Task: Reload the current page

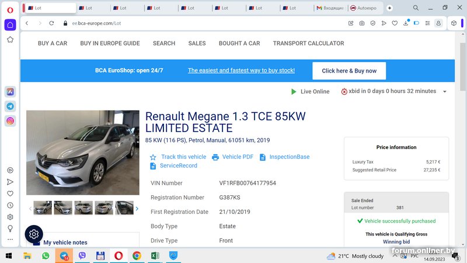Action: pyautogui.click(x=51, y=23)
